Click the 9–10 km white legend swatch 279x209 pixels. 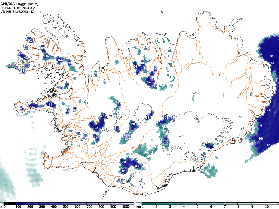(258, 203)
